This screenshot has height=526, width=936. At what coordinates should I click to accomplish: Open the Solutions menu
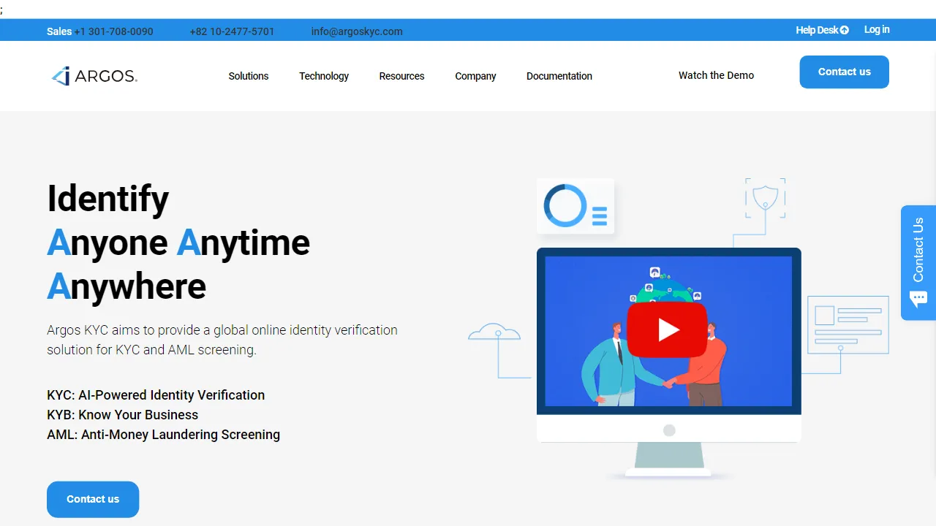click(x=249, y=76)
